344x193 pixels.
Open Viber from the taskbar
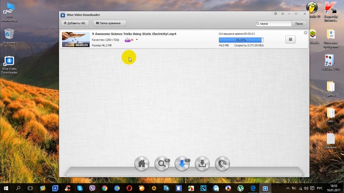point(92,188)
